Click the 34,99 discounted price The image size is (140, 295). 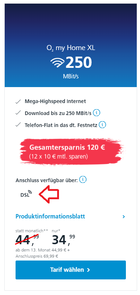pos(63,240)
